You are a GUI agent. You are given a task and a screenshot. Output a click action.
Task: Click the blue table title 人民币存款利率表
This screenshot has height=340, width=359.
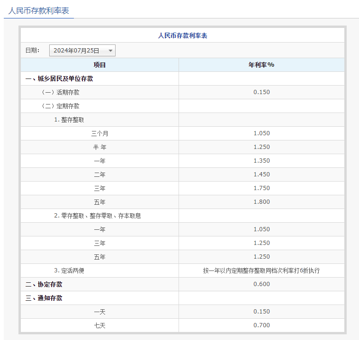[x=182, y=35]
